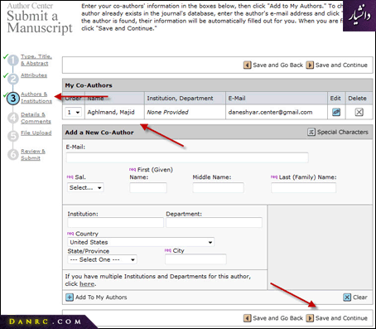Screen dimensions: 376x329
Task: Go to File Upload step
Action: point(36,133)
